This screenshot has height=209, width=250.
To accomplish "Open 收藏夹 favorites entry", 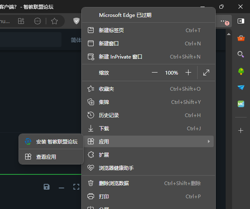I will click(x=149, y=89).
